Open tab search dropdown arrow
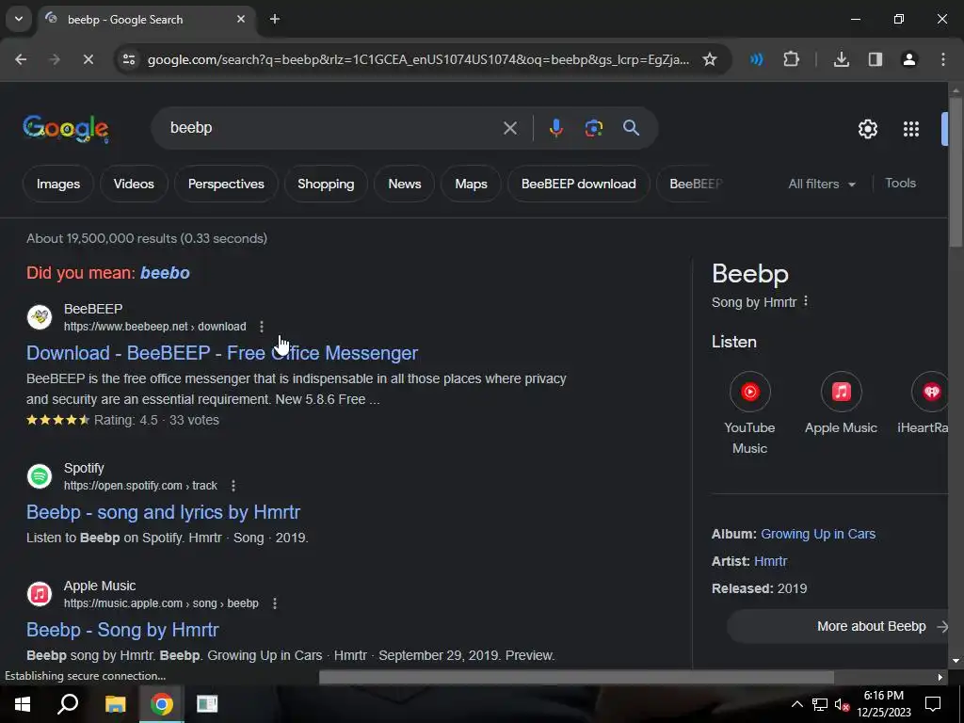Image resolution: width=964 pixels, height=723 pixels. [19, 19]
